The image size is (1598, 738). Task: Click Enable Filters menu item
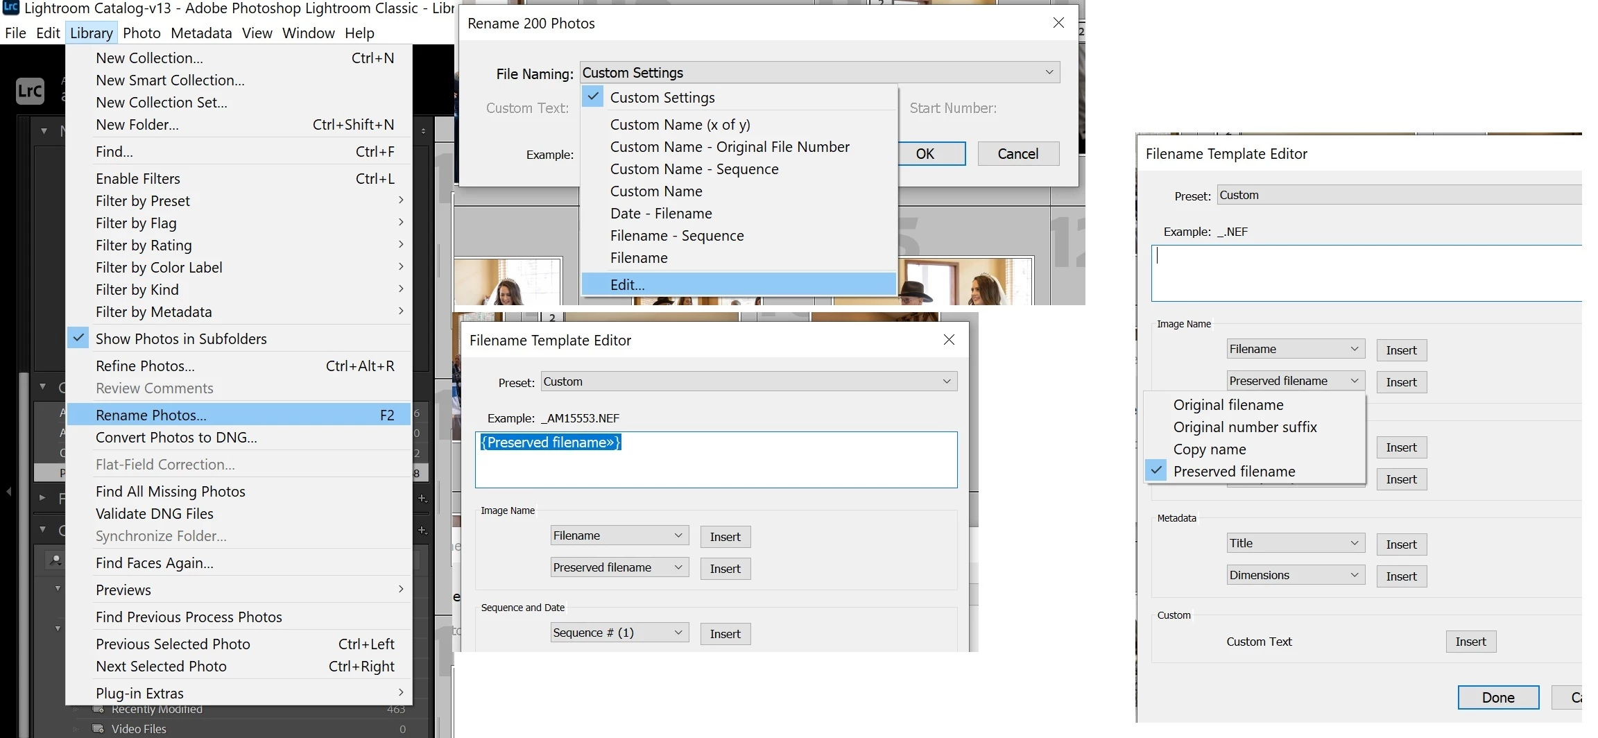[239, 179]
